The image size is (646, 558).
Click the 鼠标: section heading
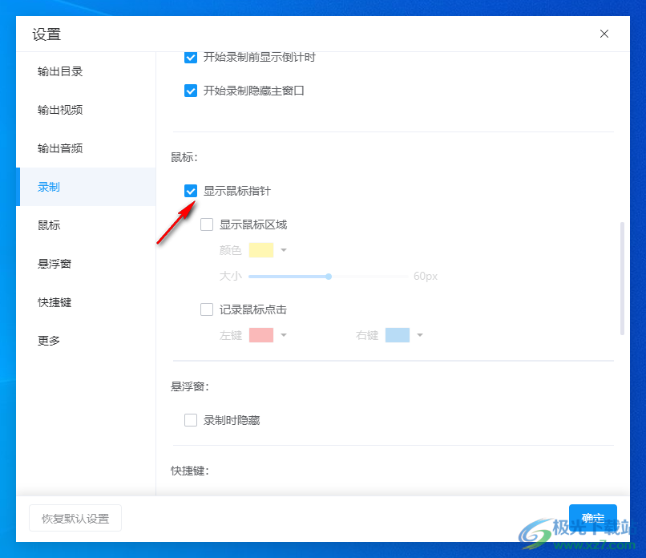[184, 157]
